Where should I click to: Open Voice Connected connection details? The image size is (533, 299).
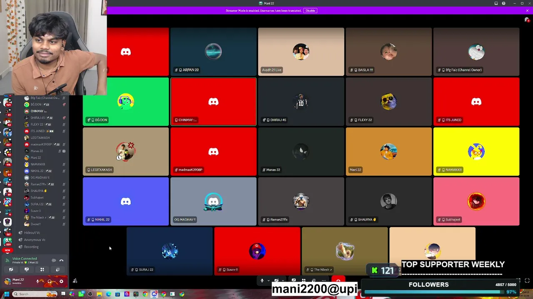pos(25,259)
